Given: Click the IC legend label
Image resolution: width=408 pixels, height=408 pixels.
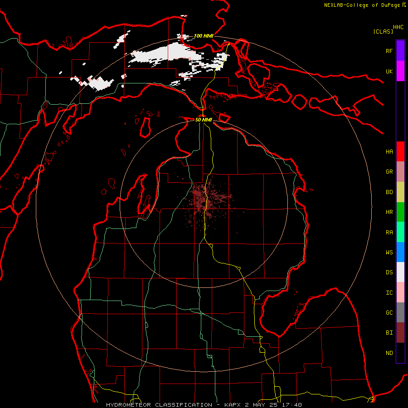Looking at the screenshot, I should coord(389,293).
